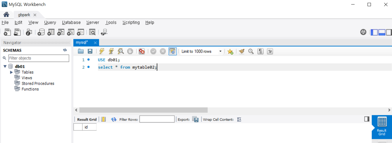Image resolution: width=392 pixels, height=143 pixels.
Task: Search table data icon
Action: tap(92, 32)
